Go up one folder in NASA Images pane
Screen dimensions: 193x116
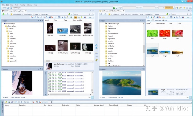point(69,14)
